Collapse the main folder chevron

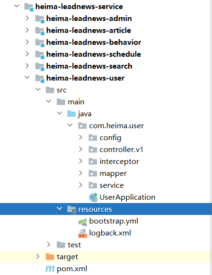pyautogui.click(x=49, y=101)
